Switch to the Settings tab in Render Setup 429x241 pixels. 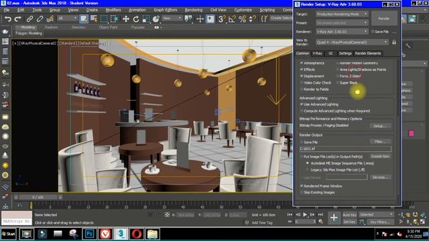point(345,54)
